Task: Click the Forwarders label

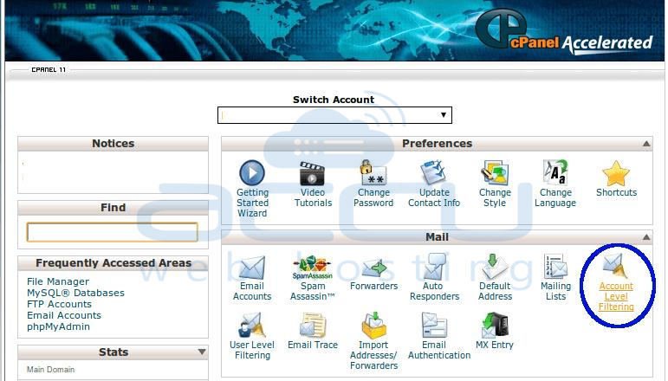Action: [x=373, y=286]
